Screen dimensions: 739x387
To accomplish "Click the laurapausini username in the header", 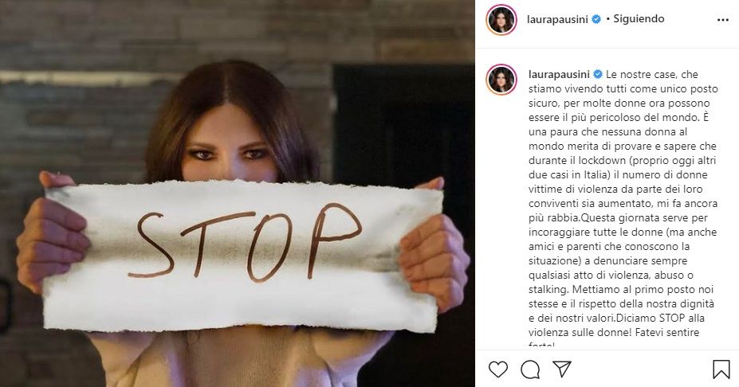I will pos(557,19).
